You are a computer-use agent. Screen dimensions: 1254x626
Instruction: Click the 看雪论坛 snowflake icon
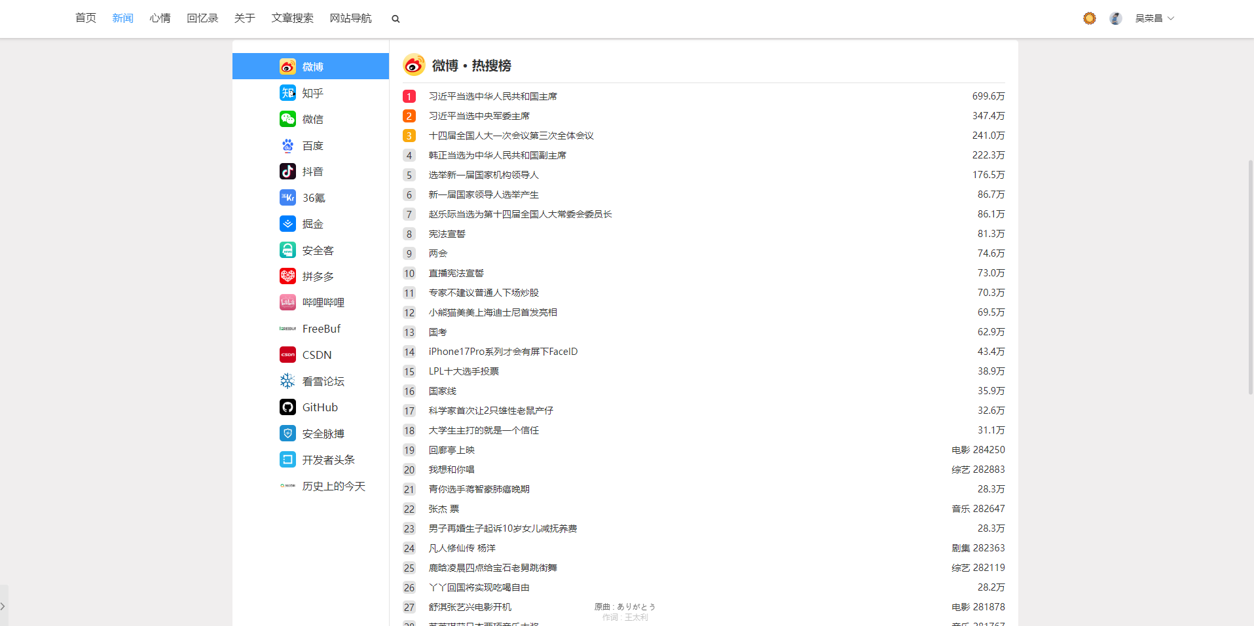pyautogui.click(x=287, y=381)
